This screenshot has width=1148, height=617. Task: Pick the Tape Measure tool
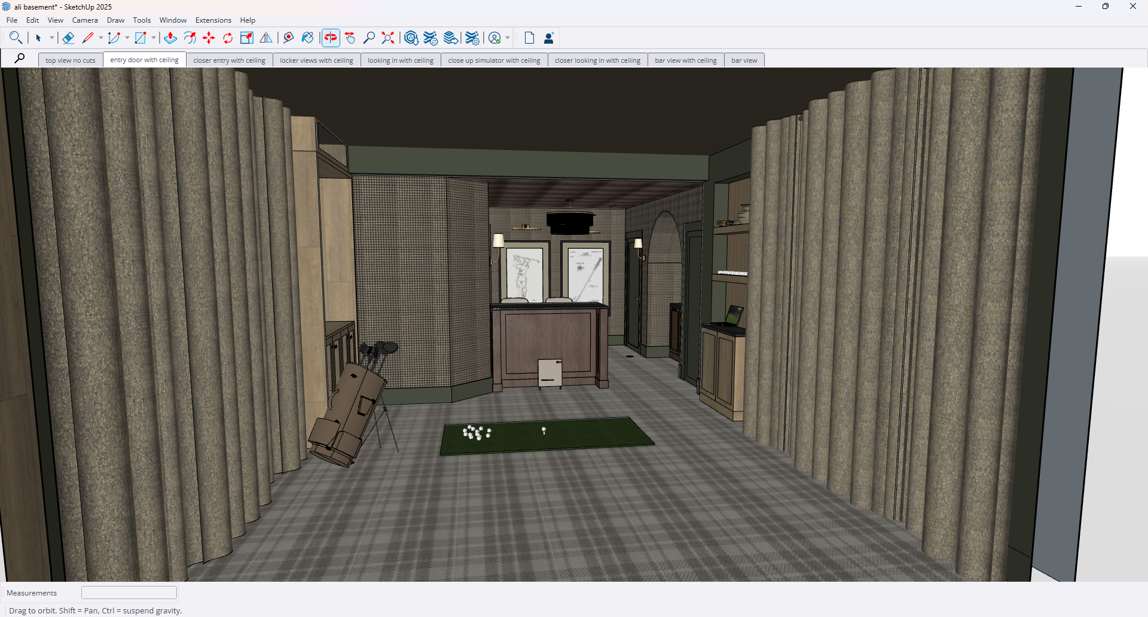click(x=288, y=38)
